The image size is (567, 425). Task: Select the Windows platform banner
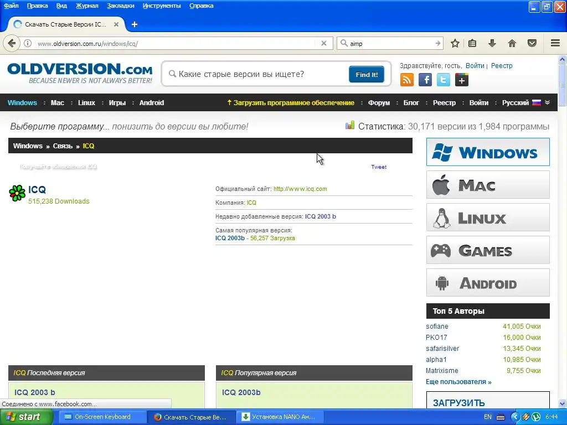tap(488, 152)
